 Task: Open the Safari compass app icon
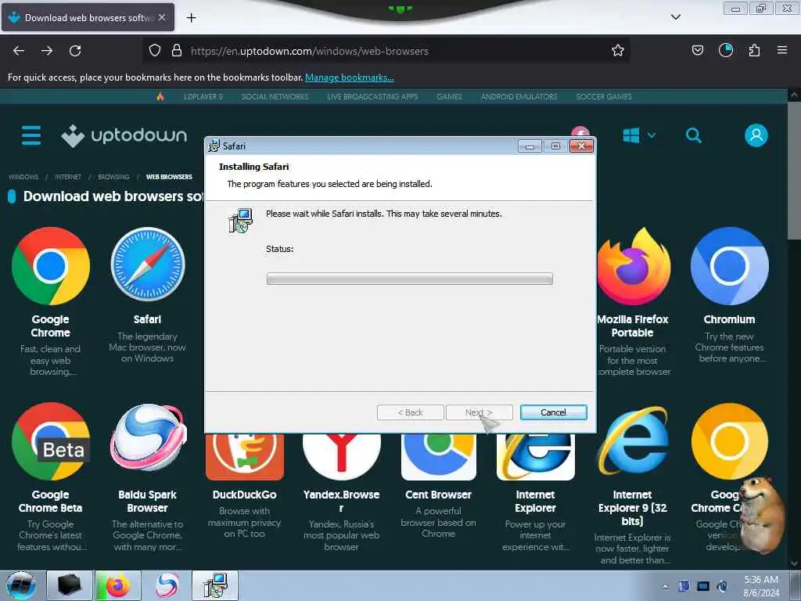tap(148, 265)
